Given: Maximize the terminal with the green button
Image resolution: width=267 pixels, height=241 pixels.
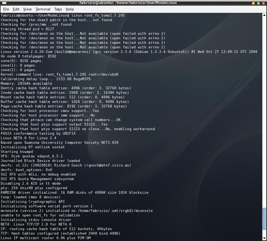Looking at the screenshot, I should click(x=258, y=3).
